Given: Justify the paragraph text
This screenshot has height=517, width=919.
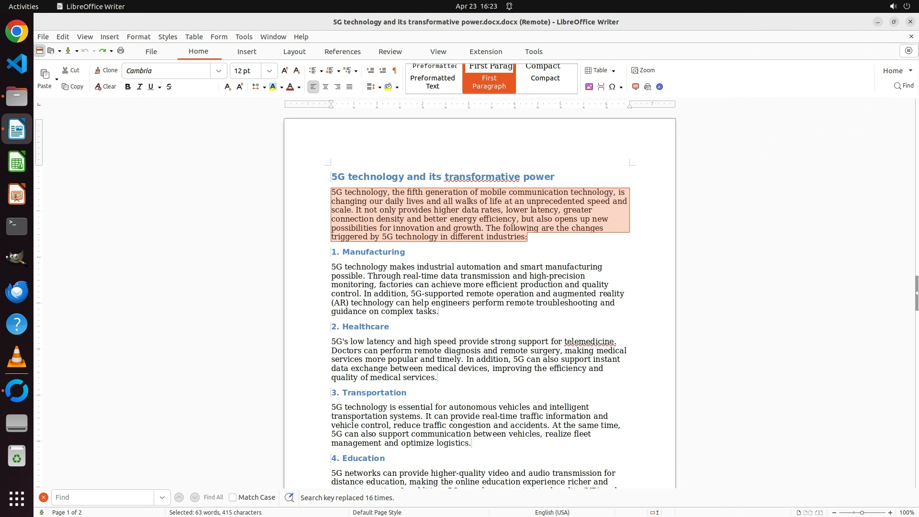Looking at the screenshot, I should tap(349, 87).
